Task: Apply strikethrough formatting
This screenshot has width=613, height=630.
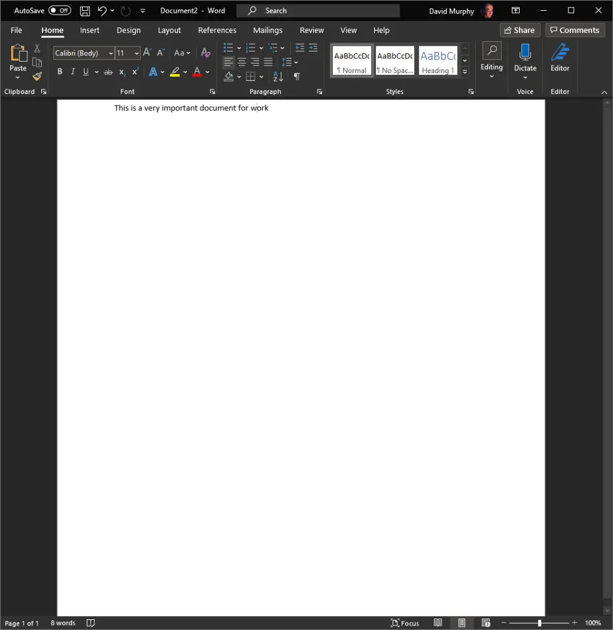Action: [x=108, y=72]
